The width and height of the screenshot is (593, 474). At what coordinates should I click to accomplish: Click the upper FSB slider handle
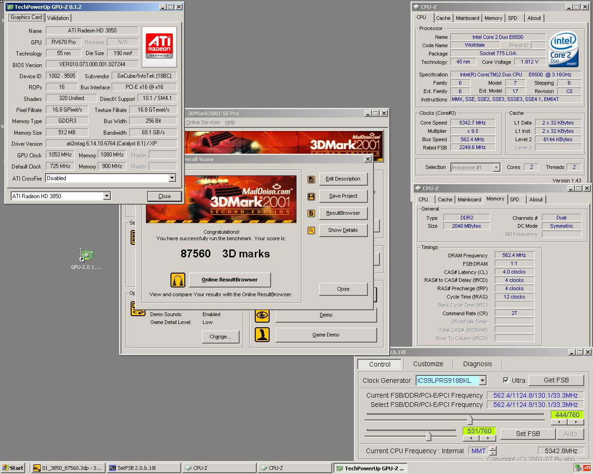tap(470, 420)
